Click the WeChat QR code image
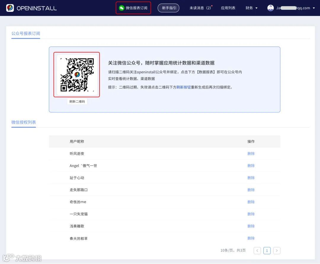 click(x=77, y=75)
